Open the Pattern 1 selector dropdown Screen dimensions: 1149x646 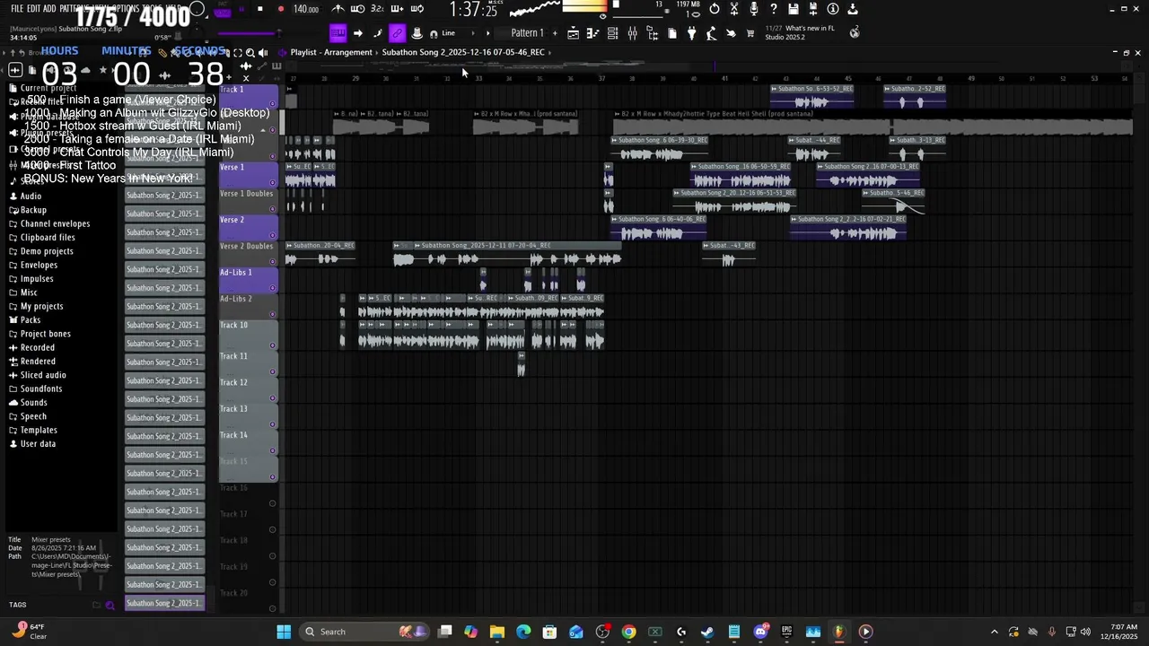point(528,33)
